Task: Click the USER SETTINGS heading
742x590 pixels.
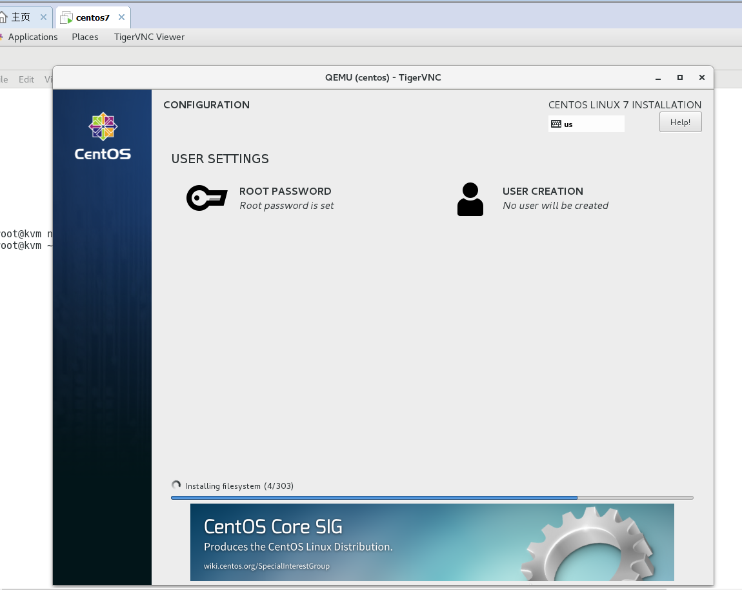Action: 220,159
